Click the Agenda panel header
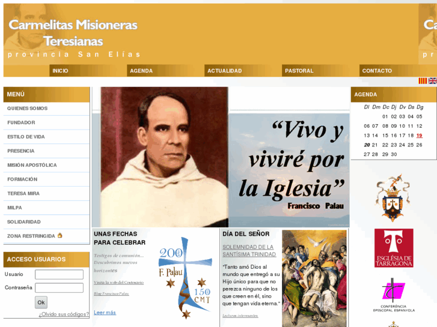Screen dimensions: 437x327 tap(394, 95)
